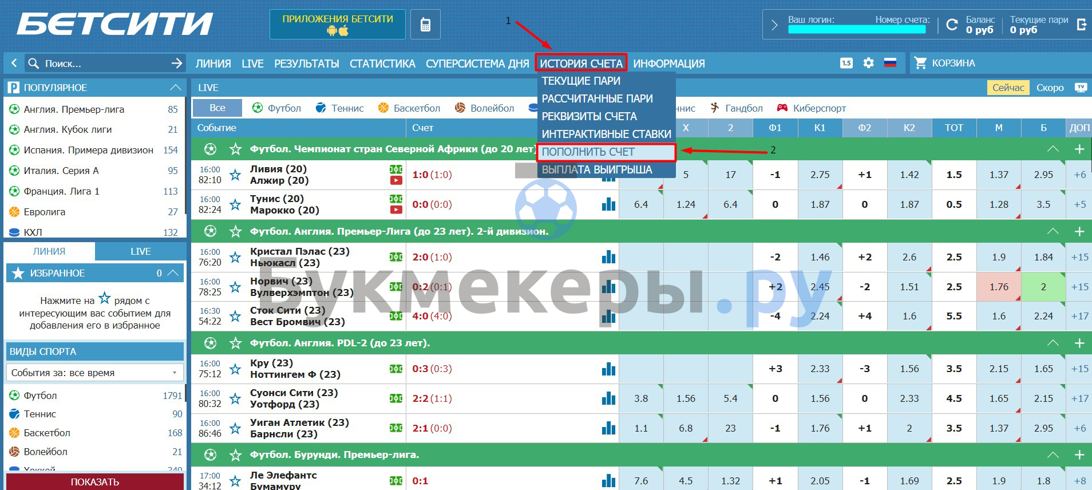Click the green 2 odds cell for Норвич match

(x=1043, y=287)
